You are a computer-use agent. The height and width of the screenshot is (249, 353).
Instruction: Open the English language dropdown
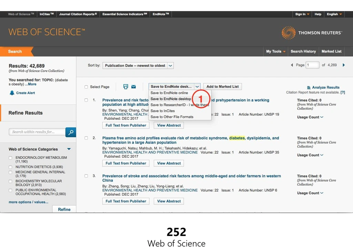click(334, 14)
